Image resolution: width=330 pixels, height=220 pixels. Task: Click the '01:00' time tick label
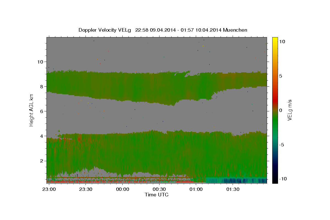point(196,189)
